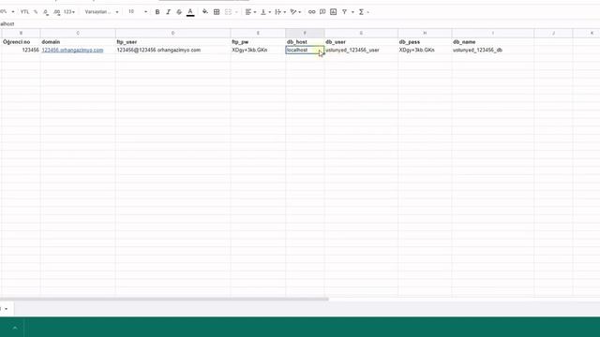Select the ustunyed_123456_db cell

[x=493, y=50]
